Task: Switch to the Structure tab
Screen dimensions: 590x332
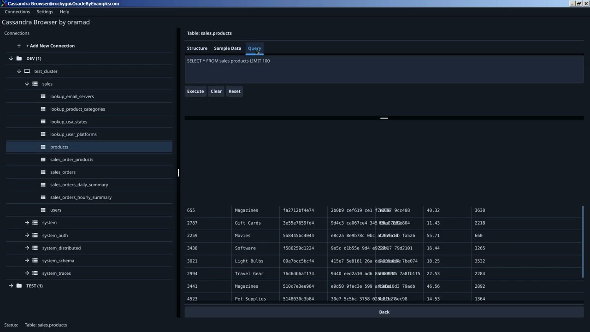Action: point(197,48)
